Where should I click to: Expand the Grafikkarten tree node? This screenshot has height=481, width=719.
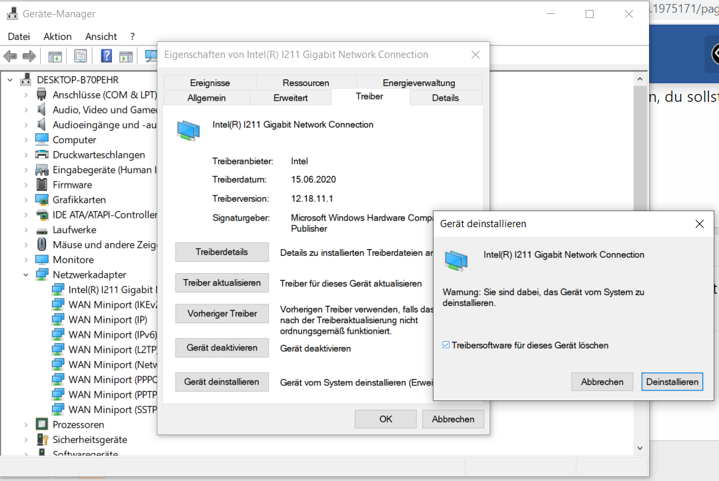pos(25,200)
